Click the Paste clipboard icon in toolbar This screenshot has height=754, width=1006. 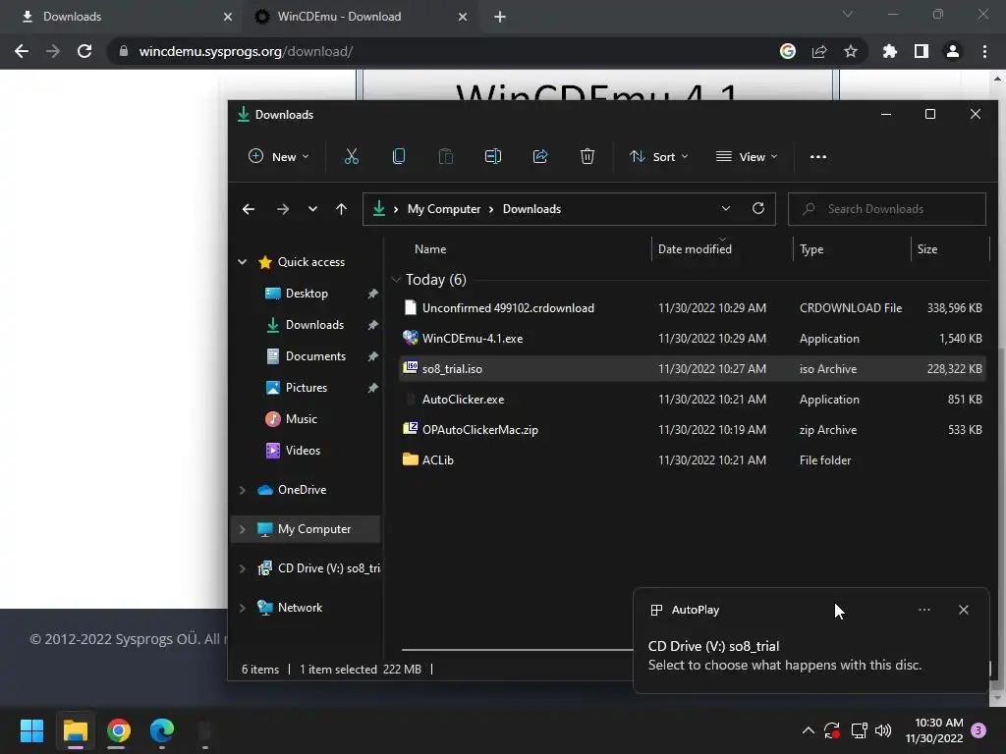[446, 156]
